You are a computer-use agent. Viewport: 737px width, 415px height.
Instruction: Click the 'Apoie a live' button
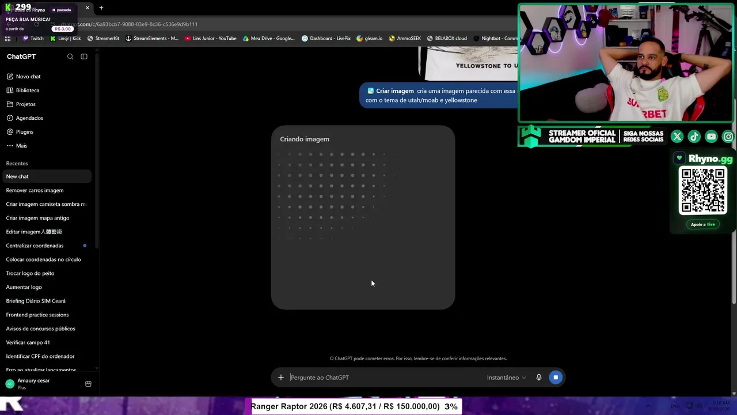(703, 225)
